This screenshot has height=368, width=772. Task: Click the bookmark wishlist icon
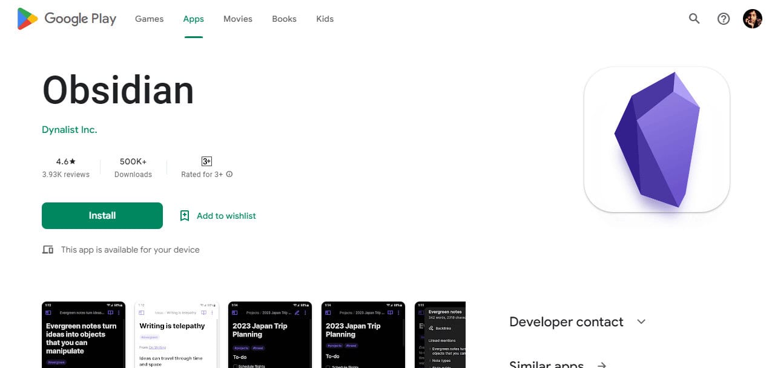tap(185, 216)
